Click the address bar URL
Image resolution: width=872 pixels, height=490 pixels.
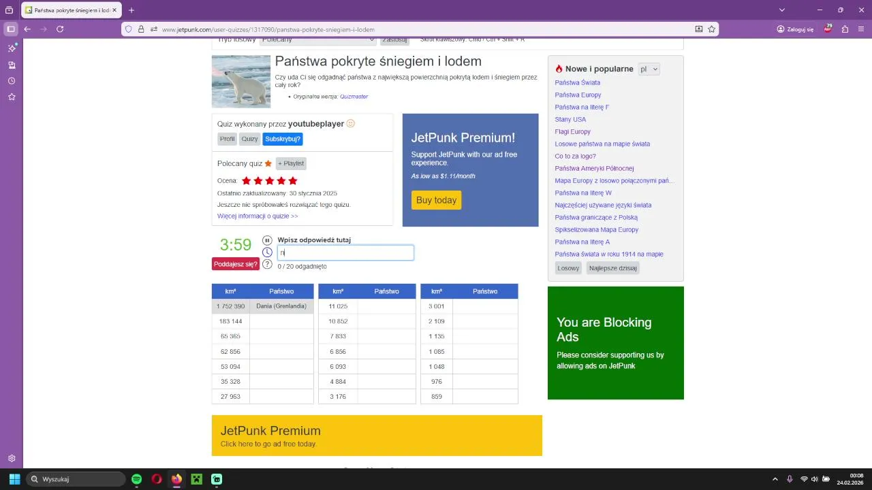point(268,29)
